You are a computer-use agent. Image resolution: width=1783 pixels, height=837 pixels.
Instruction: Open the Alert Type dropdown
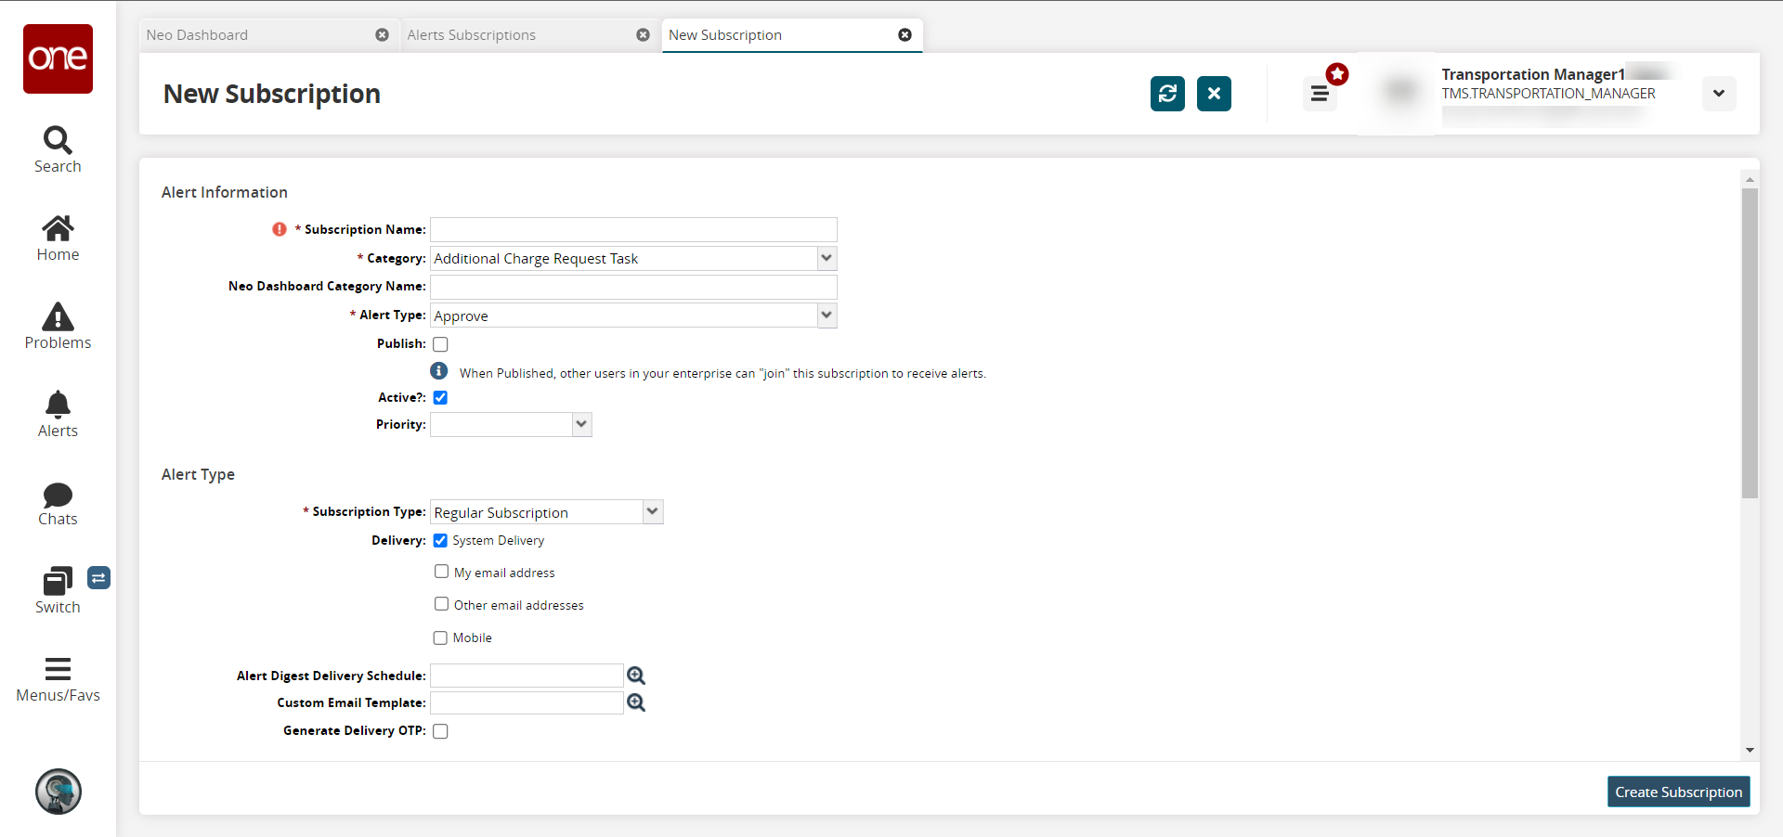[x=826, y=315]
